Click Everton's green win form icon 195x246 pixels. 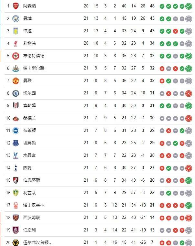tap(175, 143)
